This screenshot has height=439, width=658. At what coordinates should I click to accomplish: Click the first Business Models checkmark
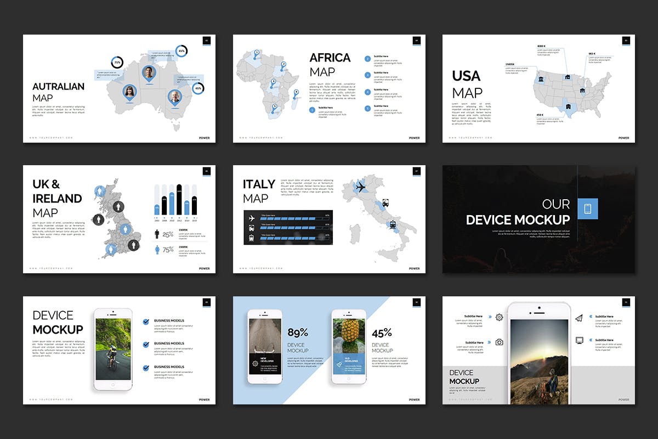point(146,322)
